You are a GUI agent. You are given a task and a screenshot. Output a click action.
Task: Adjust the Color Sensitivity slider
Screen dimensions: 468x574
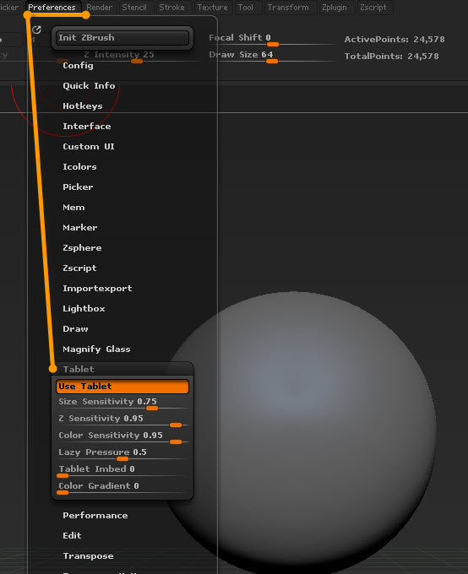point(122,437)
